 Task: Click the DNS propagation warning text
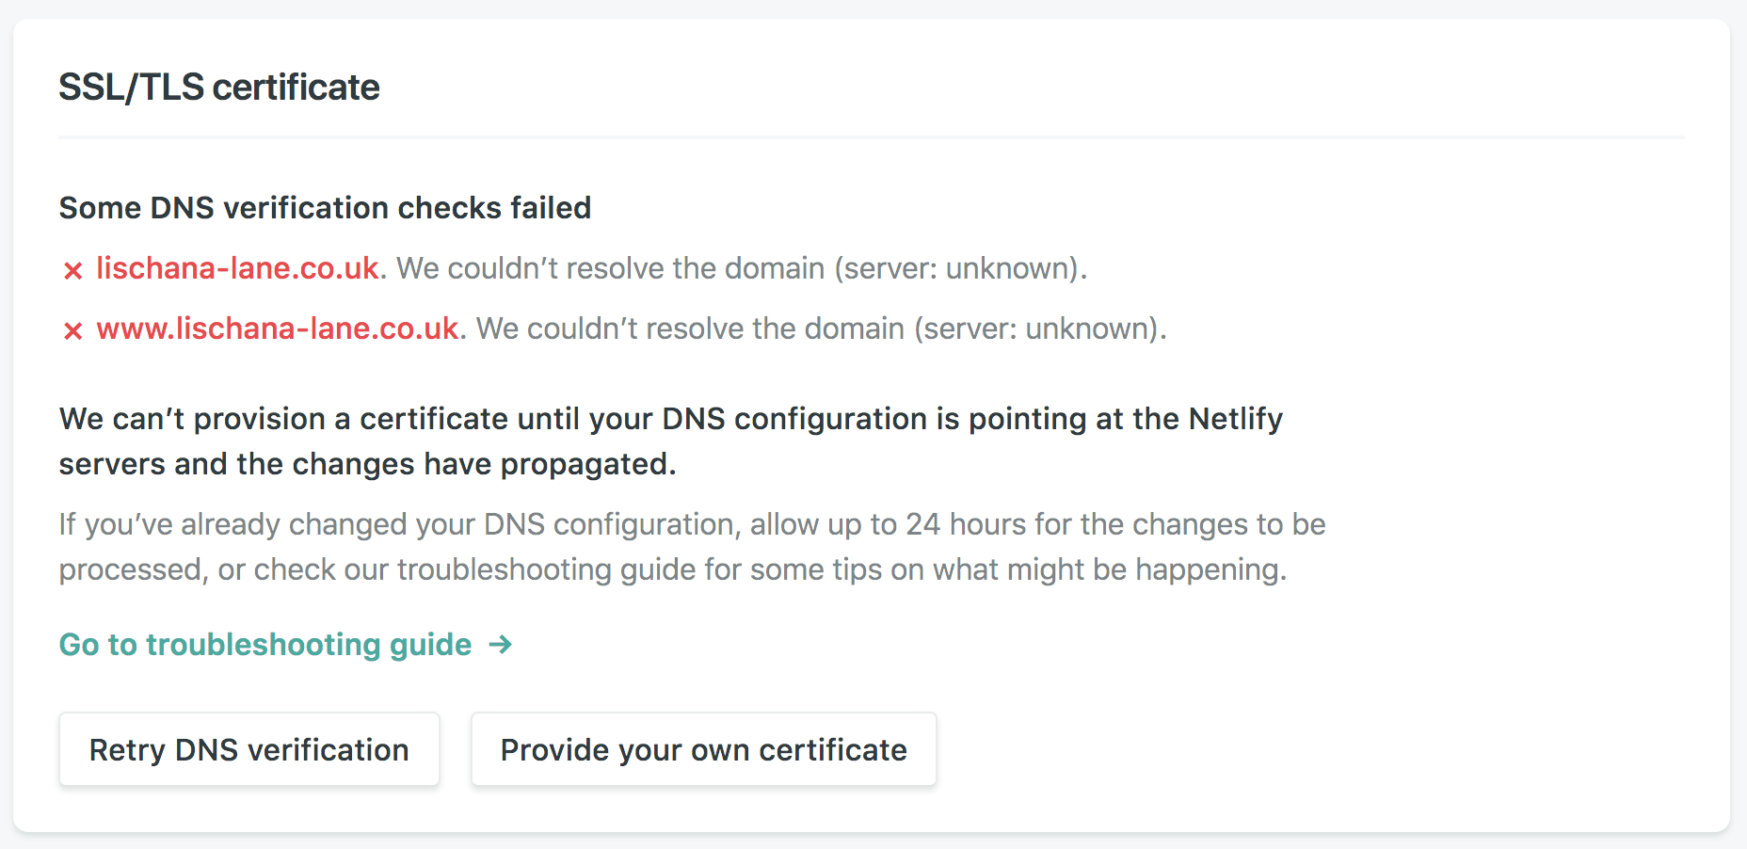coord(670,441)
